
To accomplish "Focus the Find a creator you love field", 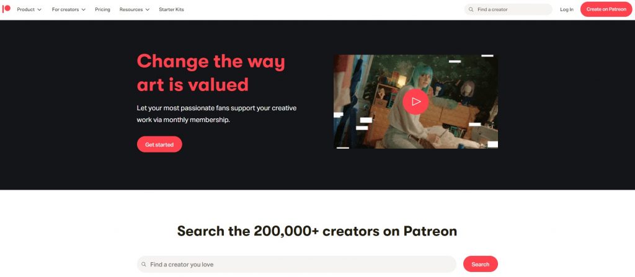I will click(x=296, y=264).
